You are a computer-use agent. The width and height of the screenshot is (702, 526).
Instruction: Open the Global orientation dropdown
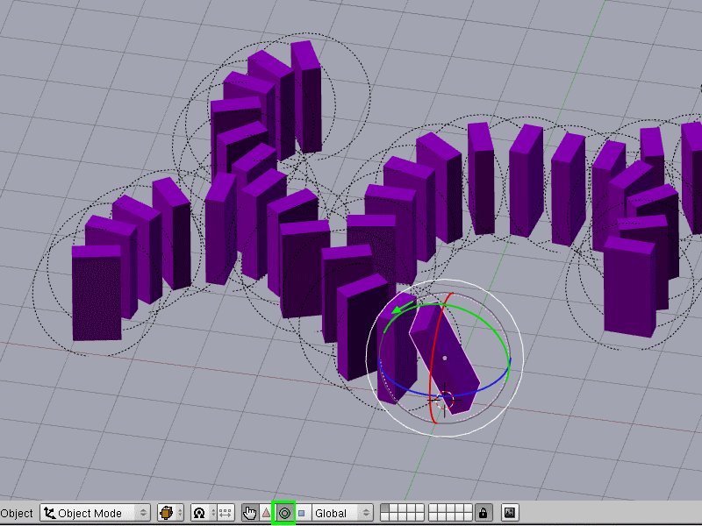pos(343,513)
